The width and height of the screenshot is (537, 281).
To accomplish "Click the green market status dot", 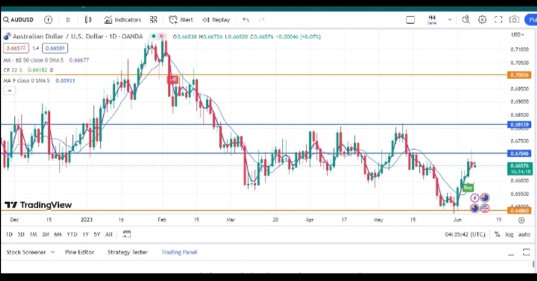I will pyautogui.click(x=154, y=37).
